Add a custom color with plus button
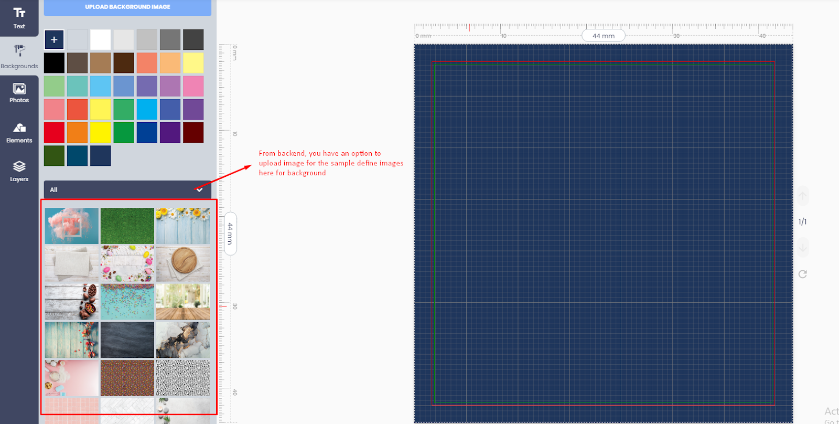 point(54,40)
